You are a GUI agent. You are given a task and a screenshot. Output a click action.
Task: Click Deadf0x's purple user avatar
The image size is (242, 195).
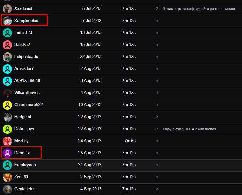7,153
